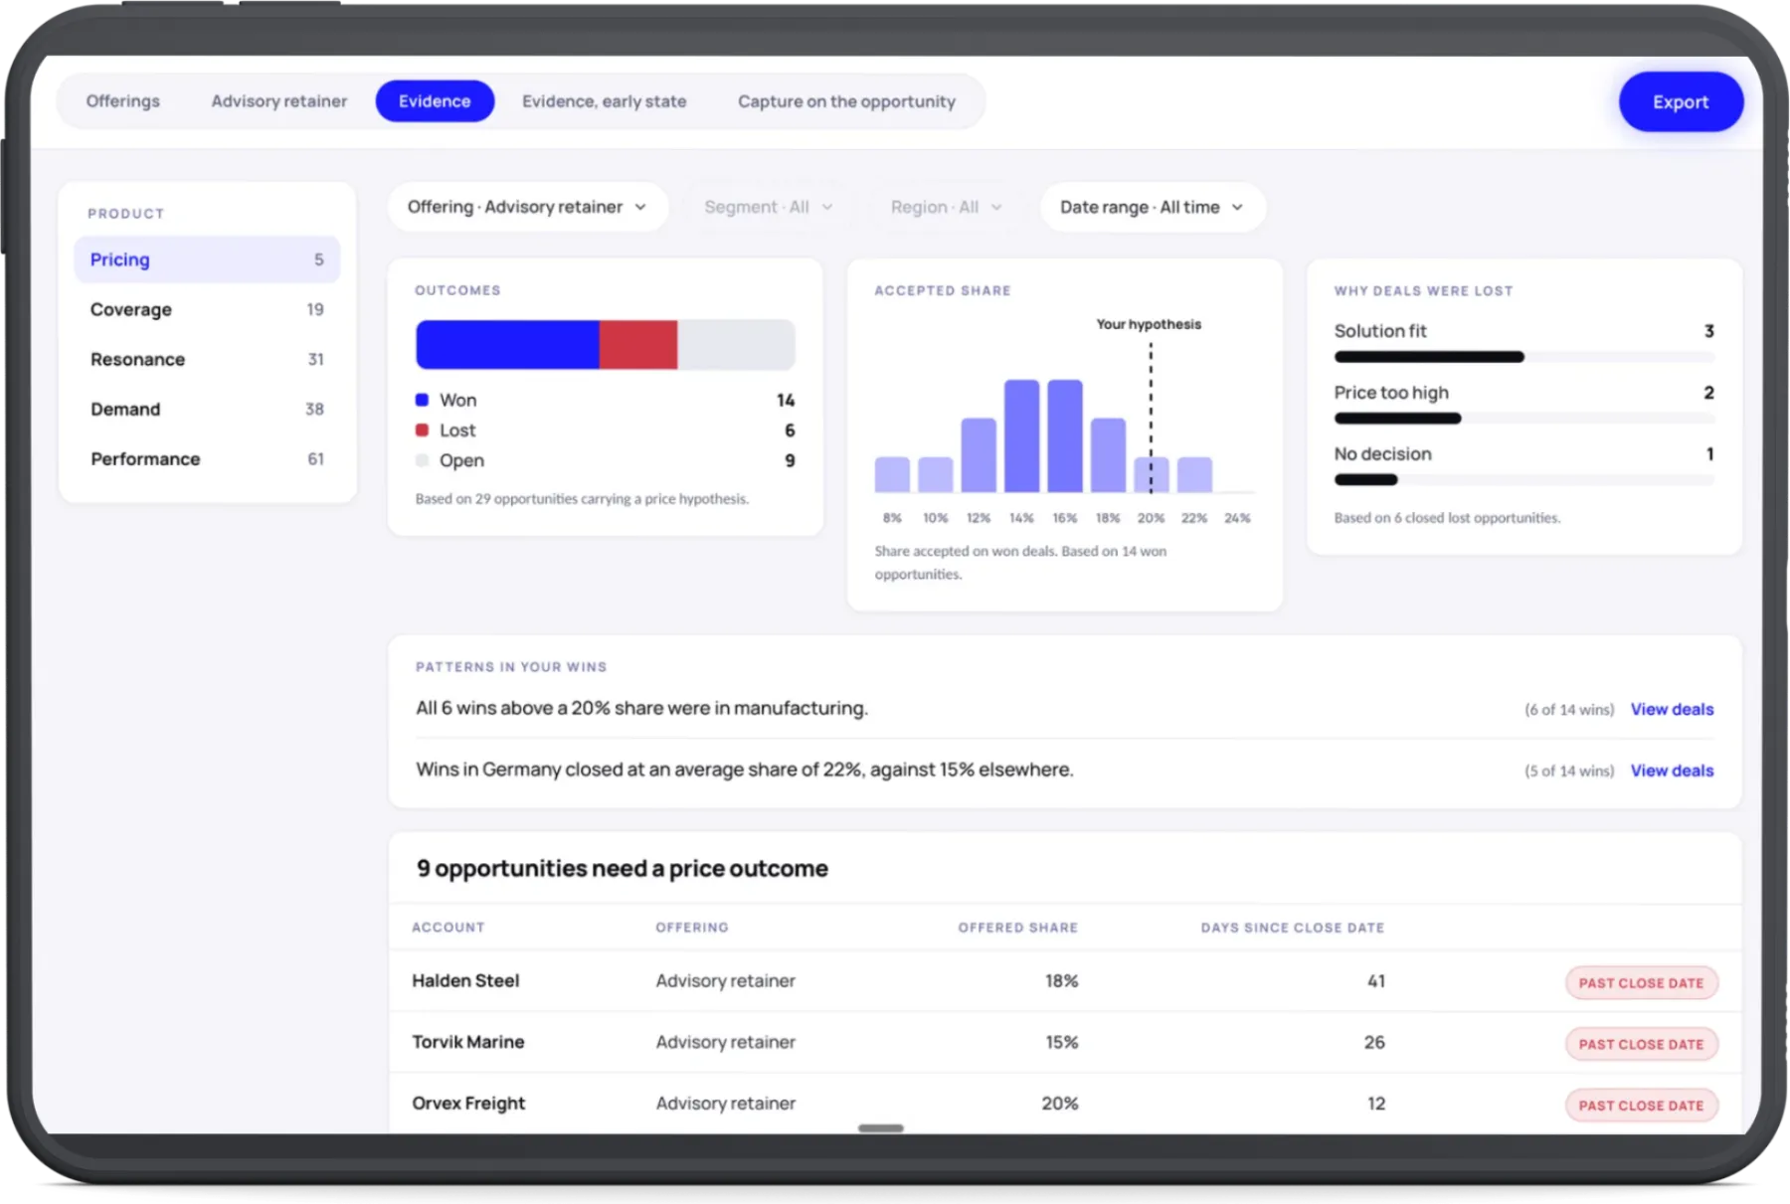Select Pricing in Product sidebar

pos(207,259)
